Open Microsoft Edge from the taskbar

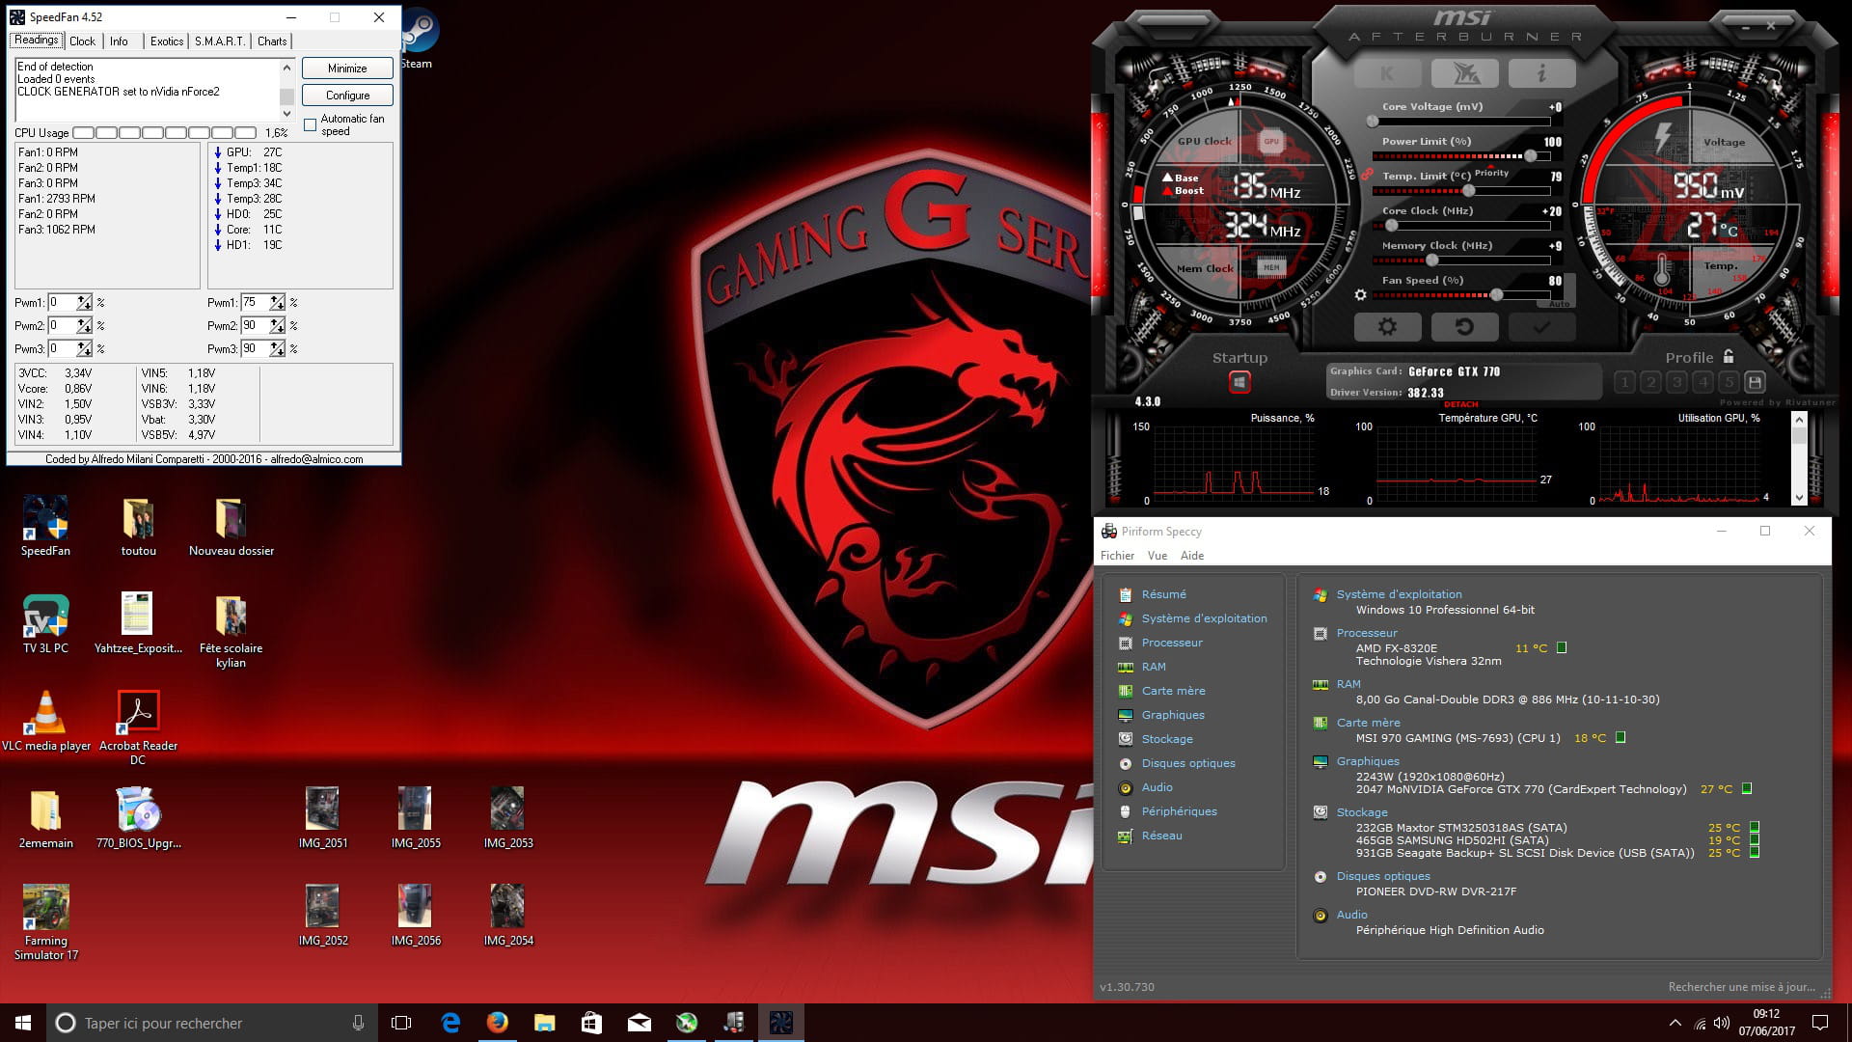coord(450,1023)
